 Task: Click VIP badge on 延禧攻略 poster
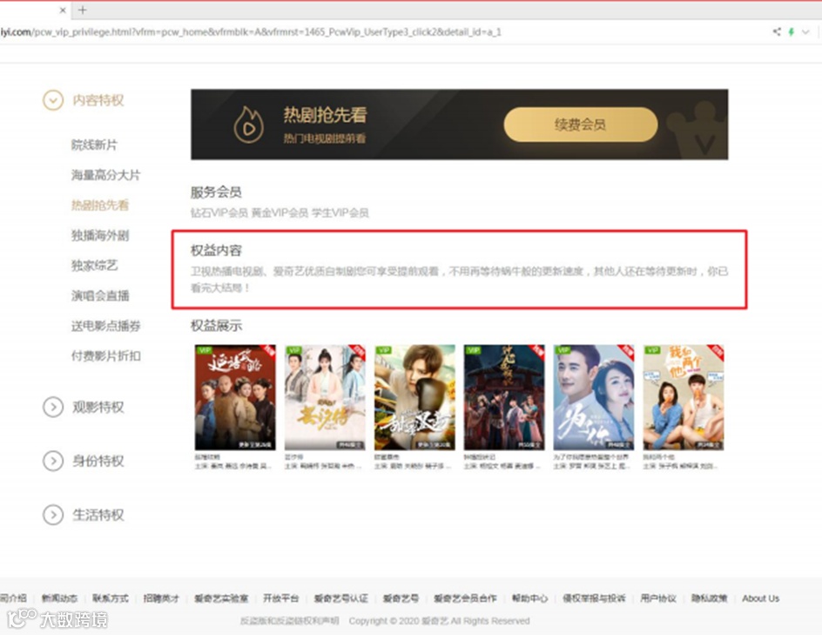point(204,350)
